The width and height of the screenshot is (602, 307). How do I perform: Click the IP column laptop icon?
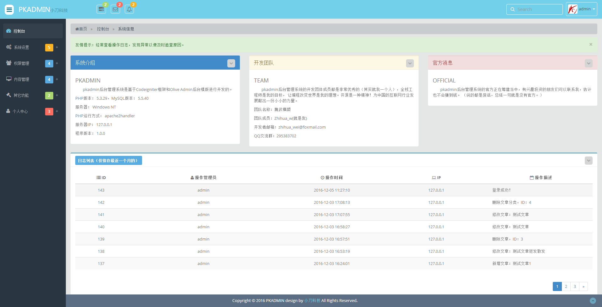434,177
